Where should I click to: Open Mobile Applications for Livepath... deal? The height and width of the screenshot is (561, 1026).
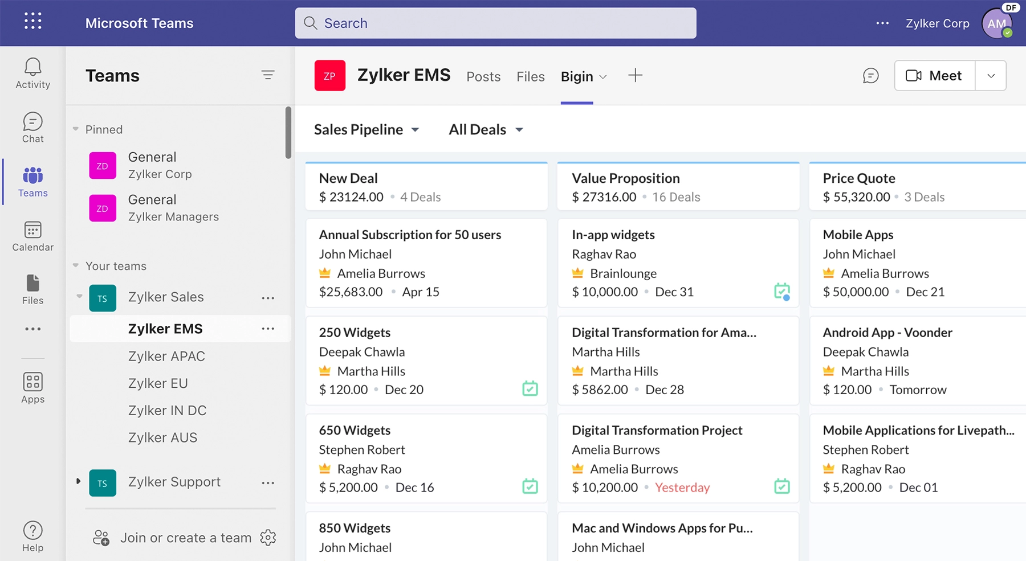pyautogui.click(x=918, y=458)
